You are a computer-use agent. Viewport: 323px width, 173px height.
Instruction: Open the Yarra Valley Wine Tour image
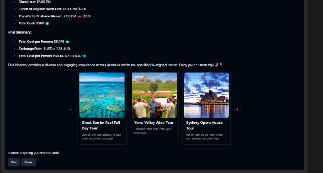coord(154,95)
